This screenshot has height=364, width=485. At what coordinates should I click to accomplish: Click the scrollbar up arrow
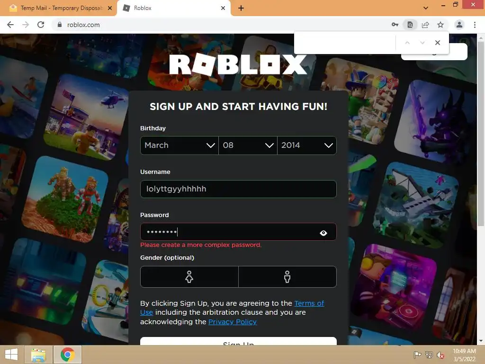tap(481, 37)
